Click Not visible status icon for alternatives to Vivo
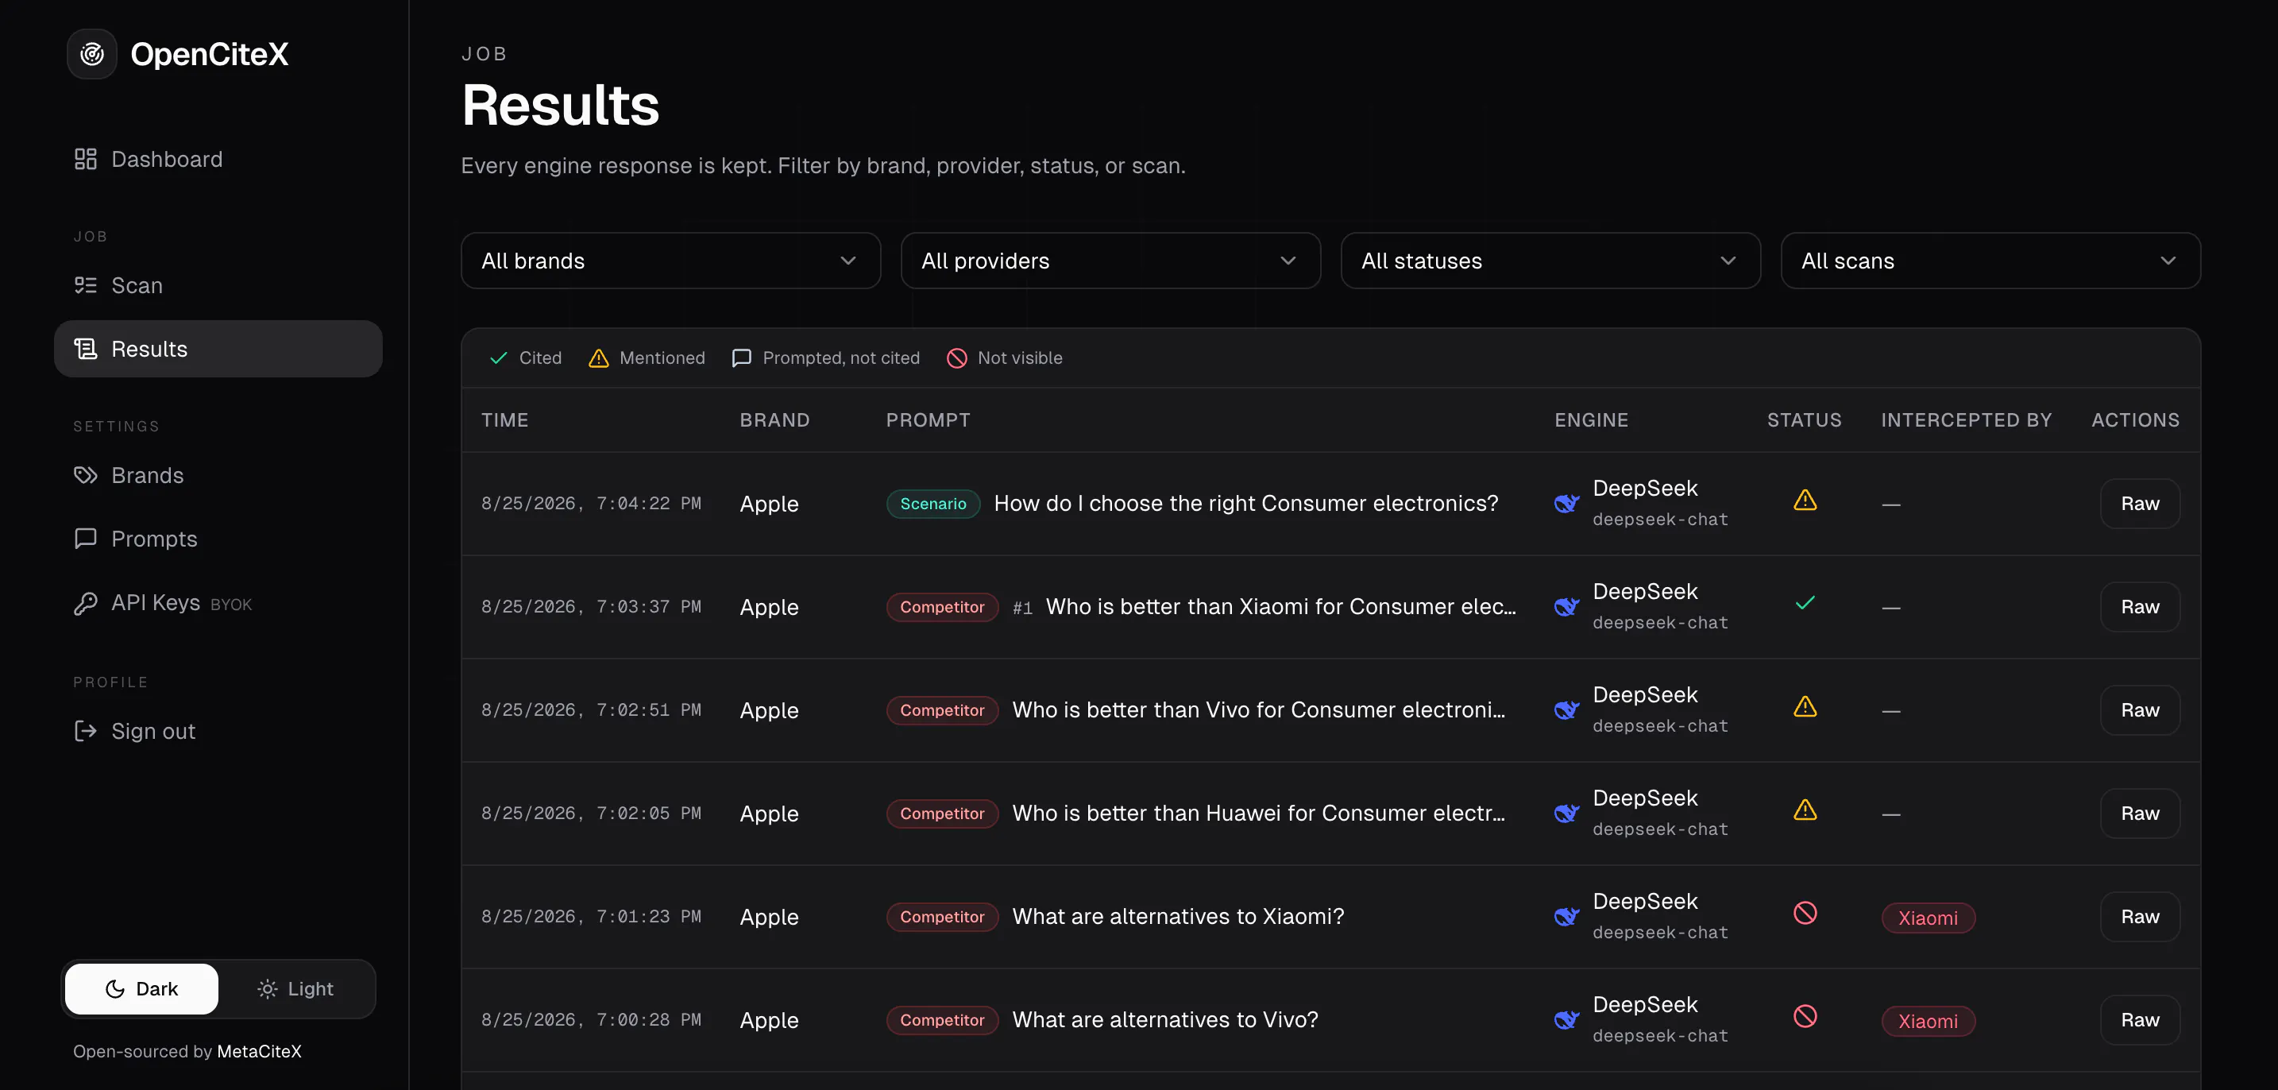This screenshot has width=2278, height=1090. tap(1805, 1017)
